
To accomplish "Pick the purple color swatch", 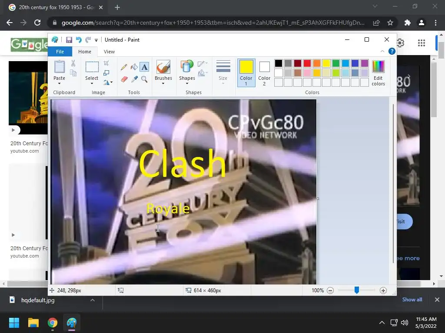I will [x=365, y=63].
